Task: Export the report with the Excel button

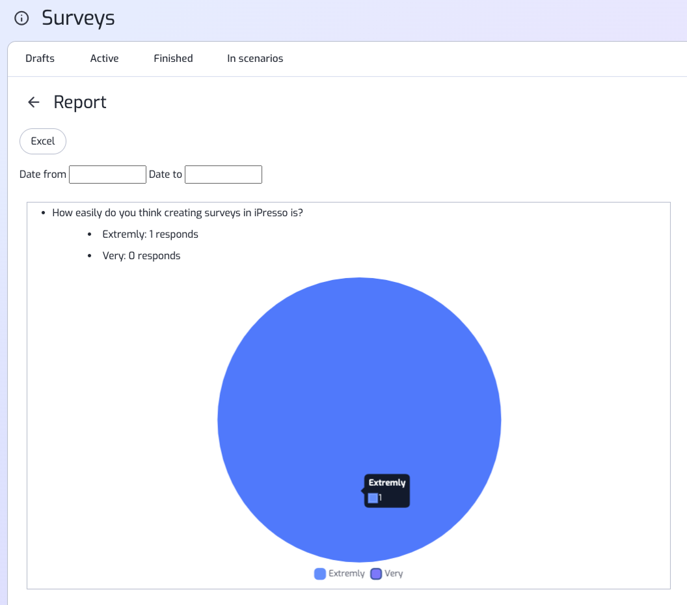Action: point(43,141)
